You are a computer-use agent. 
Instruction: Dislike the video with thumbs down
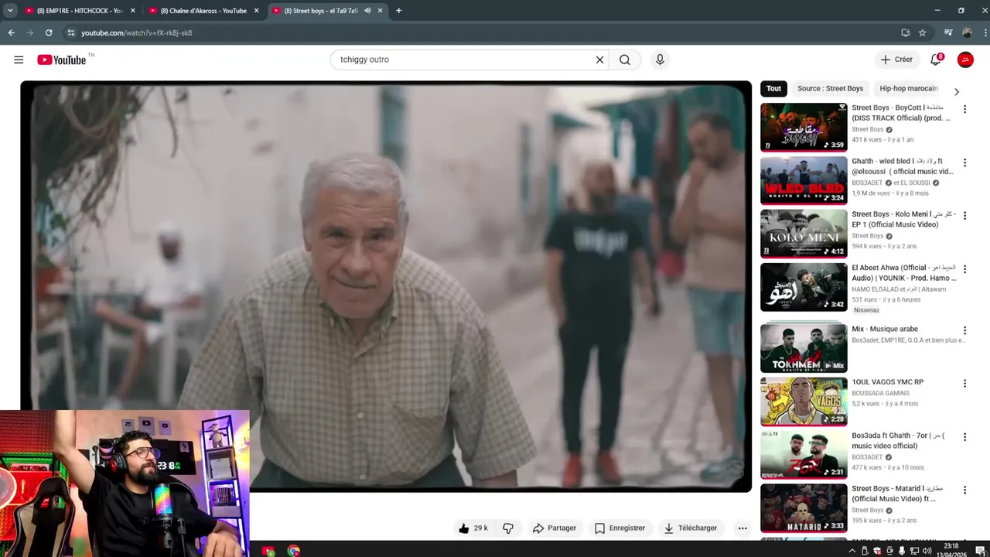[508, 528]
